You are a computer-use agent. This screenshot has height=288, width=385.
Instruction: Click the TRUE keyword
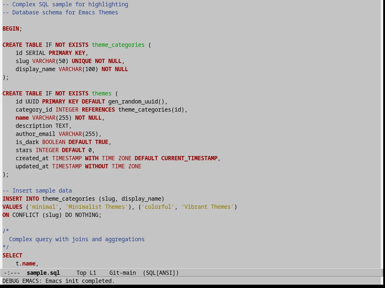(102, 142)
